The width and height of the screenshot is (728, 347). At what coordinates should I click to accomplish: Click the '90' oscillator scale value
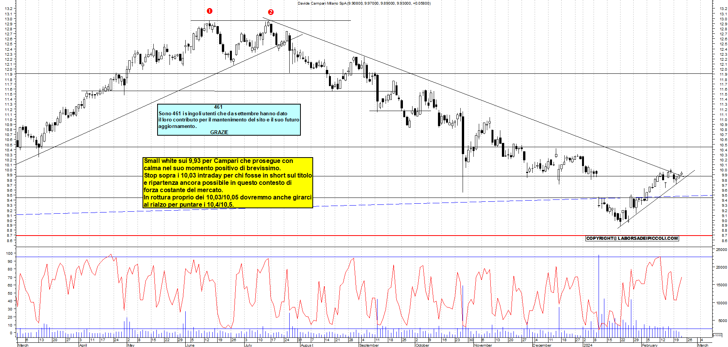(10, 261)
